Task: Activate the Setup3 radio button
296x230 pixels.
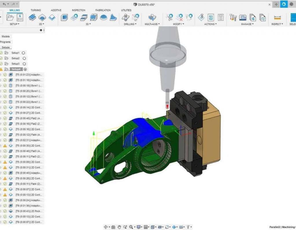Action: click(x=24, y=64)
